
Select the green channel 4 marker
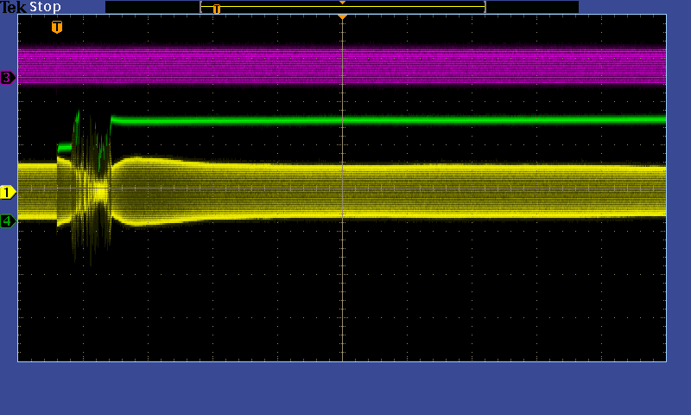coord(8,220)
